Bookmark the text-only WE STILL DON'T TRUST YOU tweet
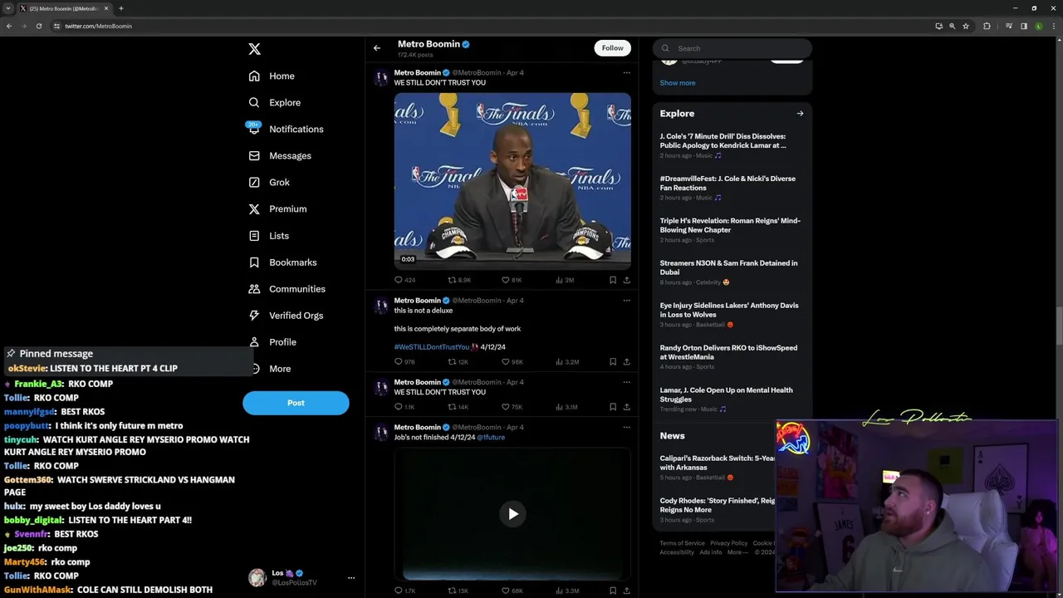The height and width of the screenshot is (598, 1063). click(613, 407)
